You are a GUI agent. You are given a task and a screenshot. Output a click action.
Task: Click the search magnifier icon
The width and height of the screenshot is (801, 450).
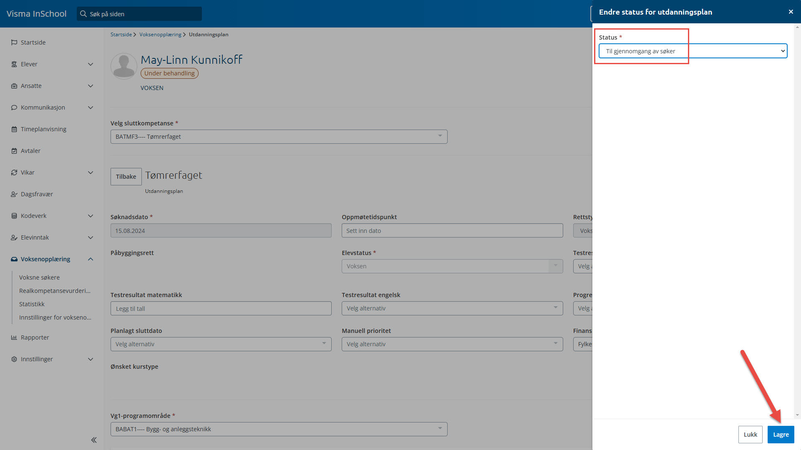coord(83,14)
